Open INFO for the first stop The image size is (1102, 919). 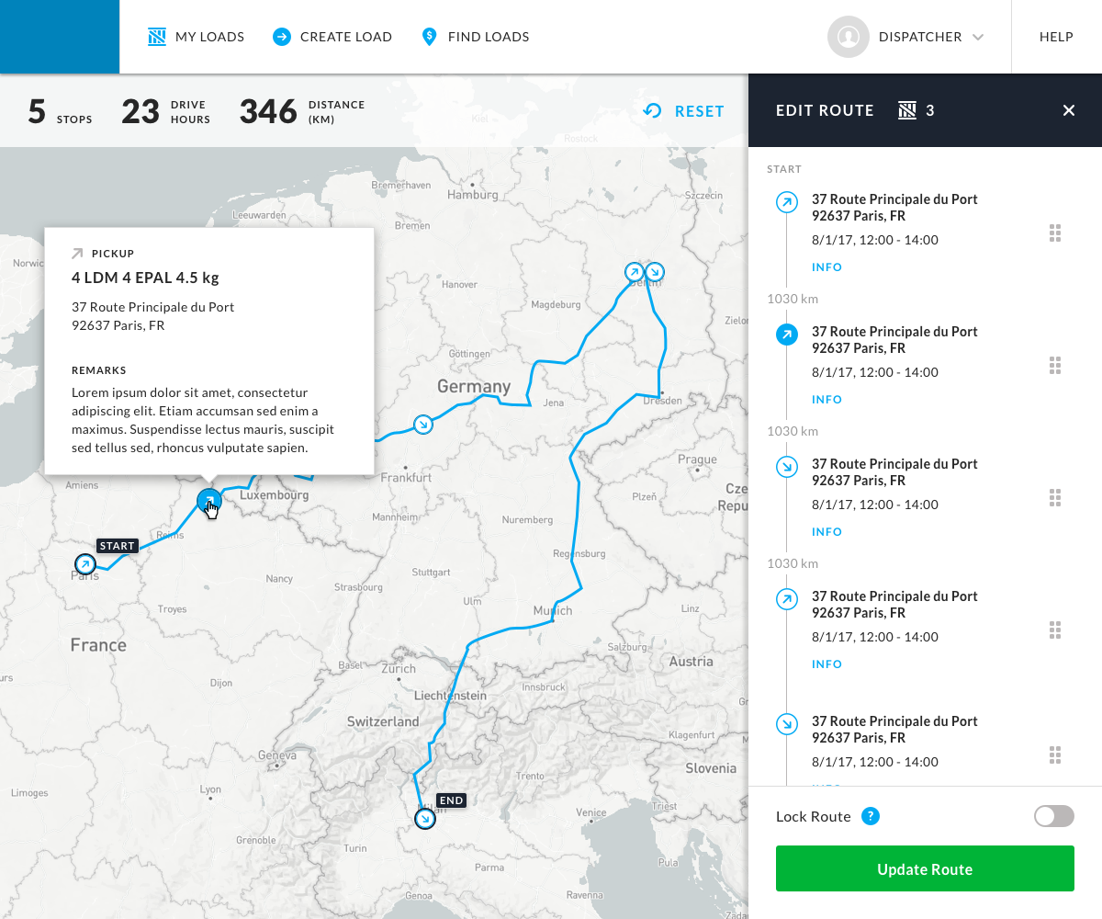pos(826,267)
